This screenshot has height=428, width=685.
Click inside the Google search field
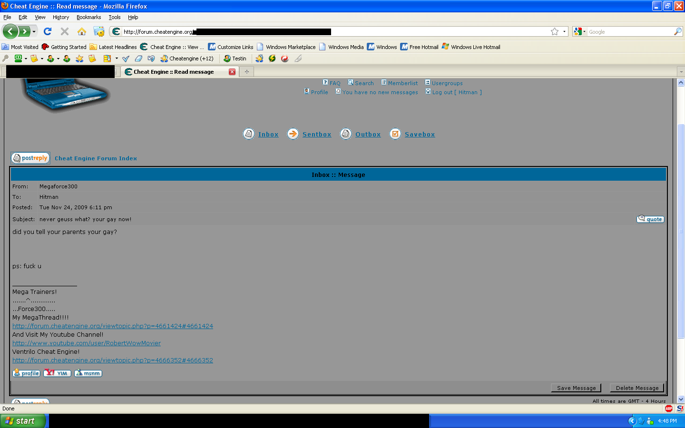628,32
